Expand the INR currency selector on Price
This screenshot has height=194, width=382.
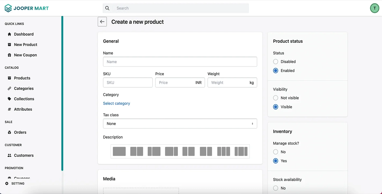click(199, 82)
